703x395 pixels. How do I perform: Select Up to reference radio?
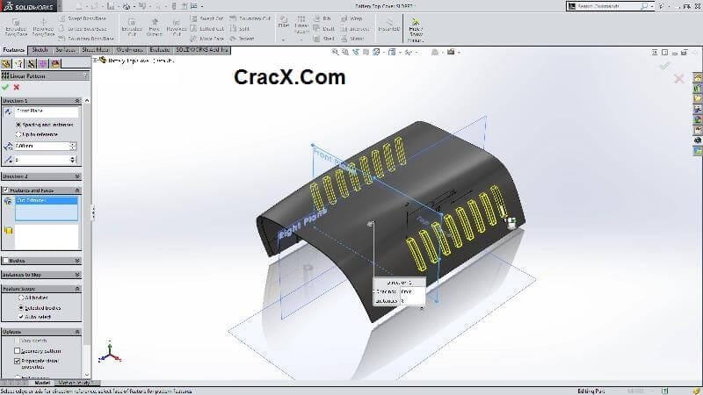tap(18, 134)
